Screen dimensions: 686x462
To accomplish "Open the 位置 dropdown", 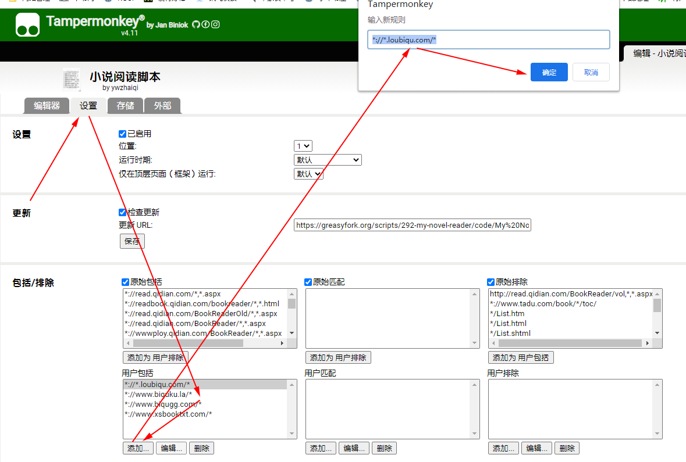I will (303, 146).
